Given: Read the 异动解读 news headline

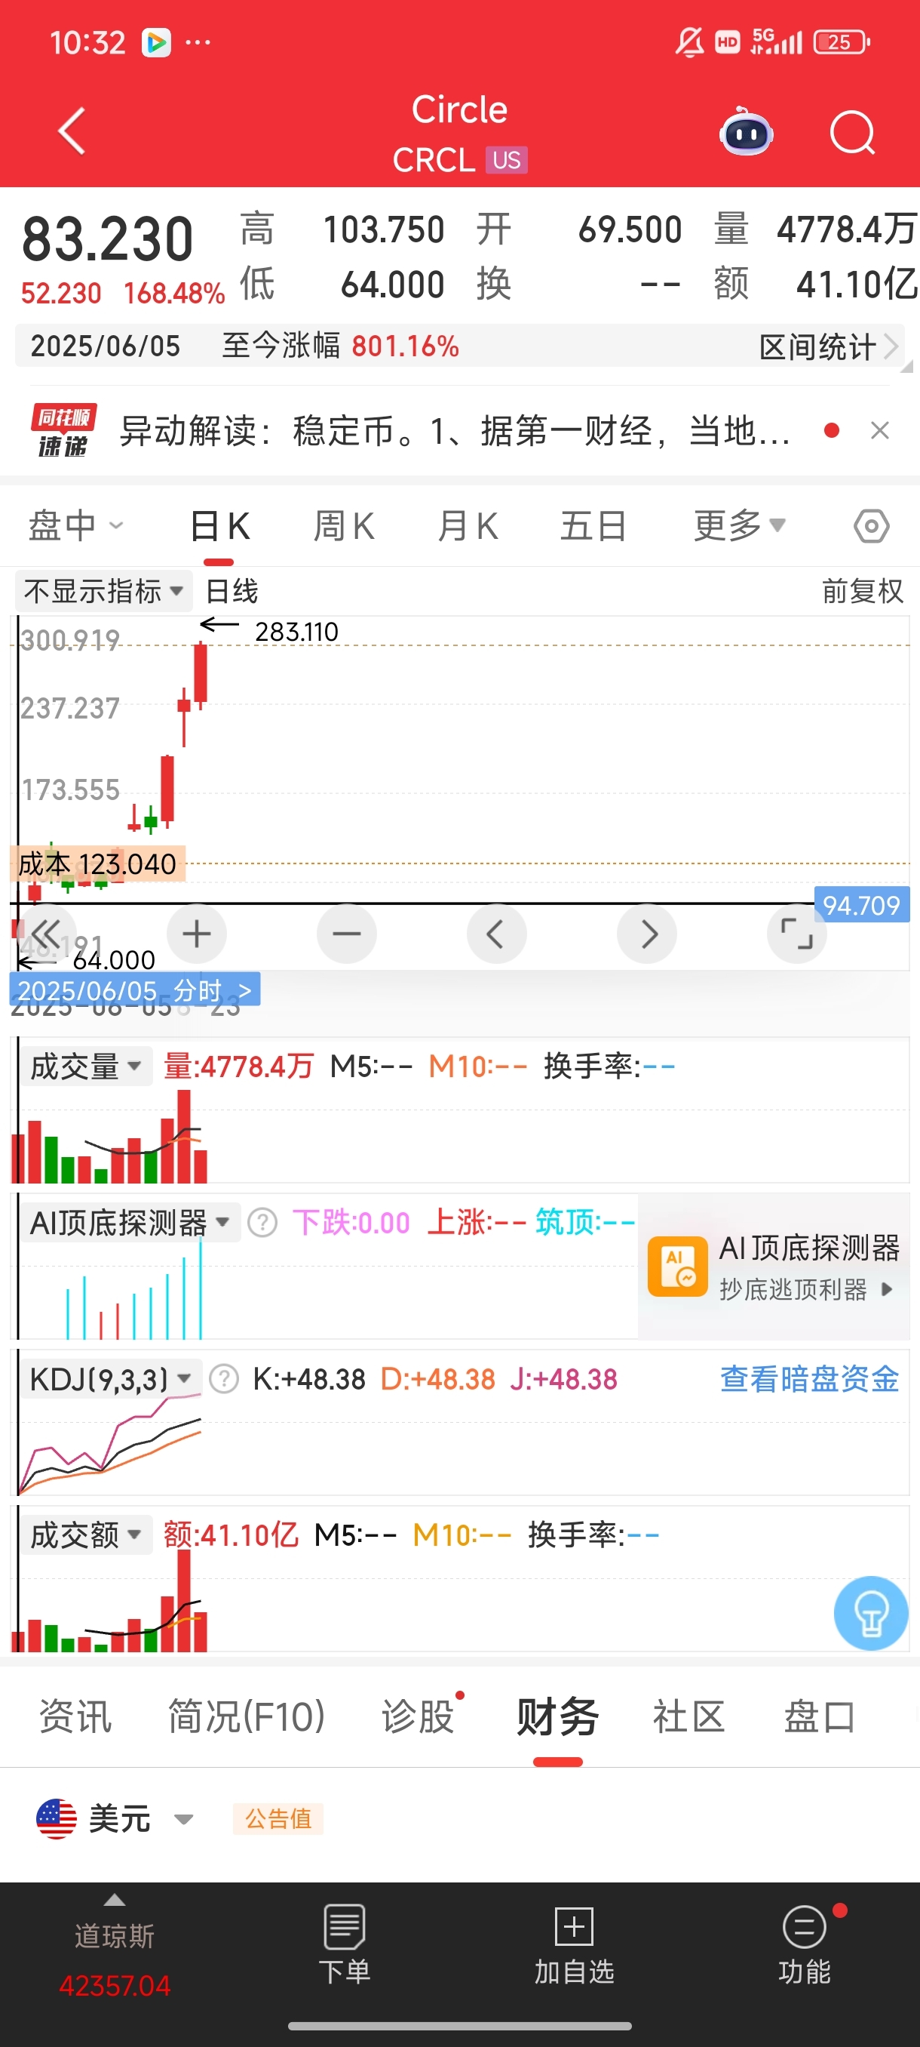Looking at the screenshot, I should pos(454,431).
